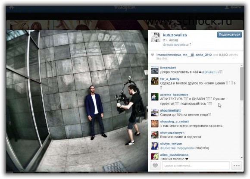The height and width of the screenshot is (179, 250).
Task: Open the kutuzovaliza username link
Action: pos(175,35)
